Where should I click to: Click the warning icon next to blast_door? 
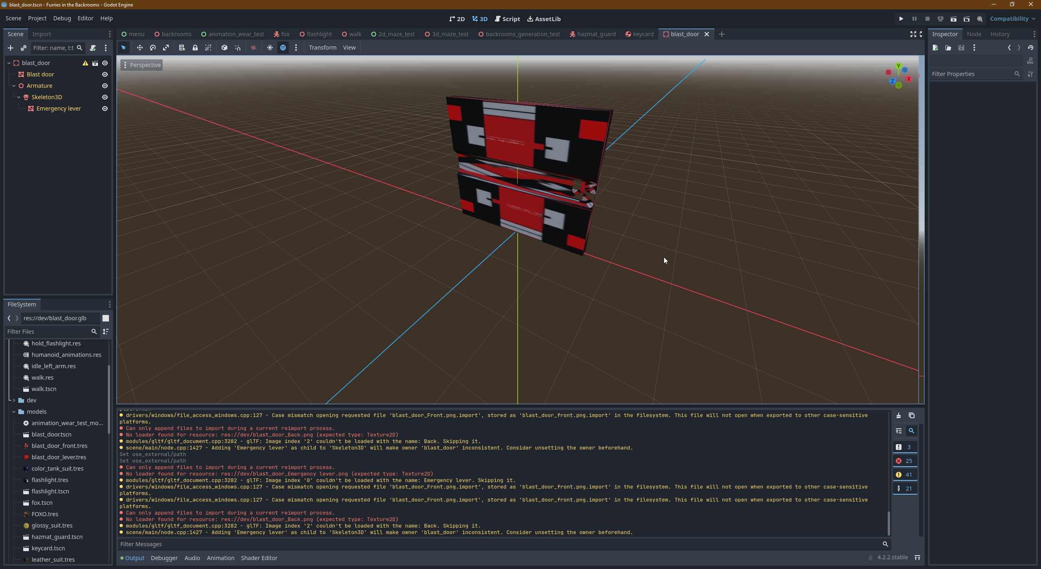click(85, 63)
